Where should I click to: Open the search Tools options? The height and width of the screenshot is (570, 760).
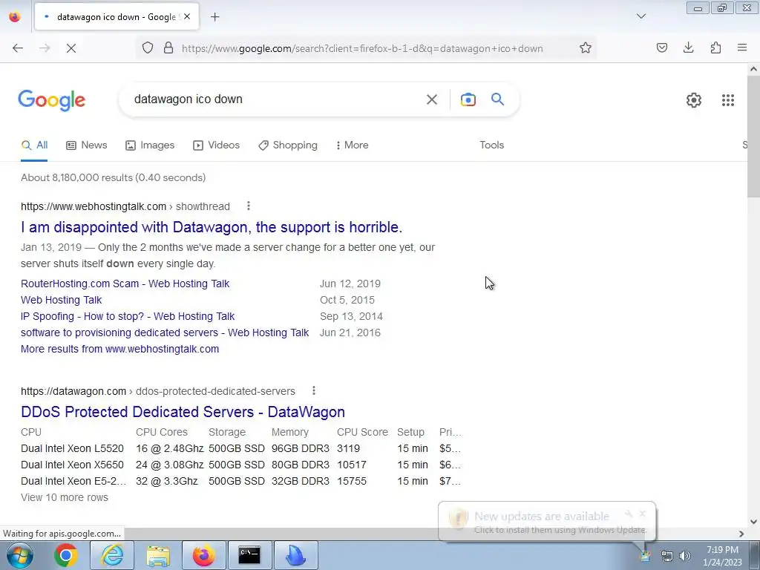pos(491,145)
